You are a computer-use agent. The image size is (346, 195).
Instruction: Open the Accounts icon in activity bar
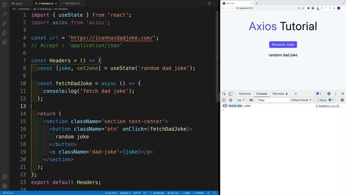point(5,177)
